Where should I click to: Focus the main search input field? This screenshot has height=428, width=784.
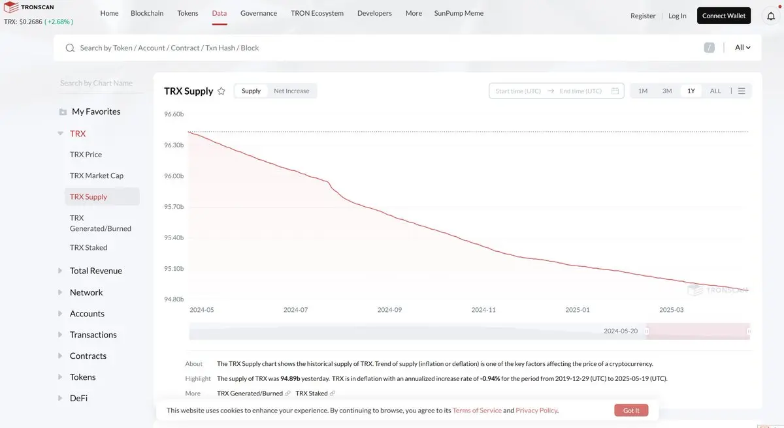pyautogui.click(x=385, y=48)
